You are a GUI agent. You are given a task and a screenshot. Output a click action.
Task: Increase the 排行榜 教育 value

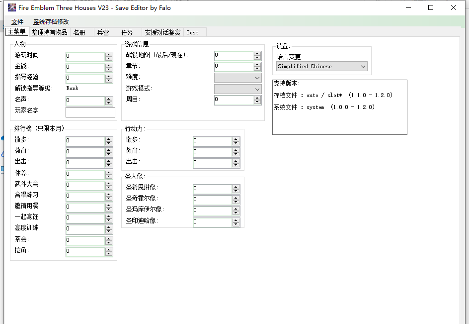(x=109, y=150)
